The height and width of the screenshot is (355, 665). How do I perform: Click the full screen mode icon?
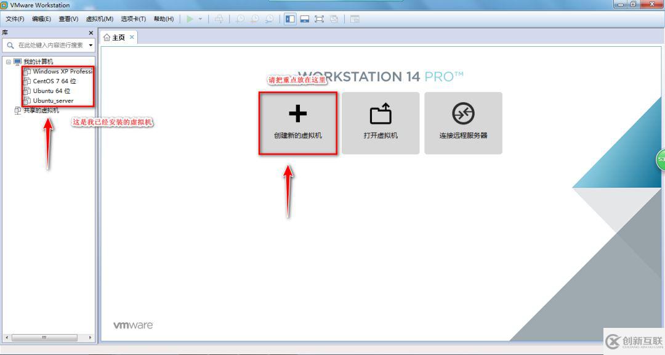click(x=320, y=19)
